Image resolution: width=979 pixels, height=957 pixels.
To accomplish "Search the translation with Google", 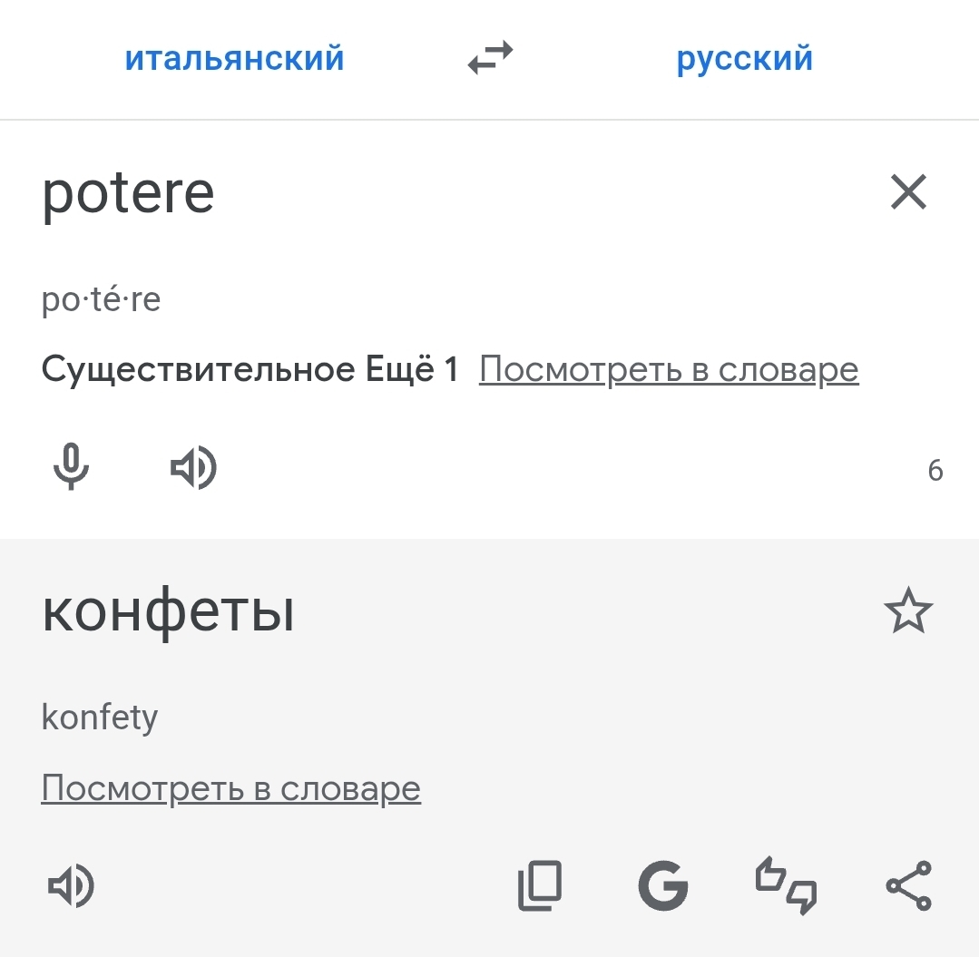I will (x=662, y=886).
